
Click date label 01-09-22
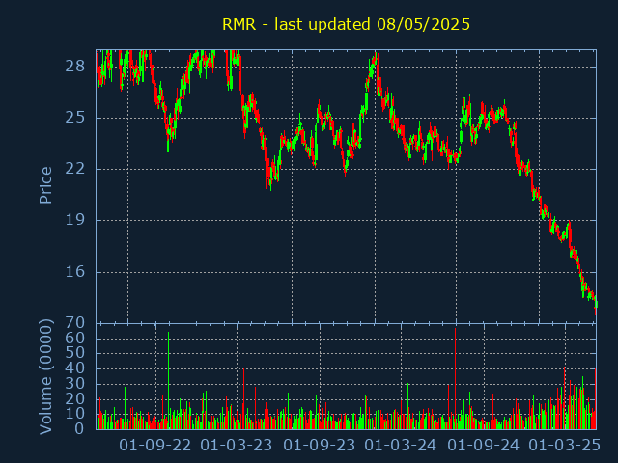click(154, 446)
